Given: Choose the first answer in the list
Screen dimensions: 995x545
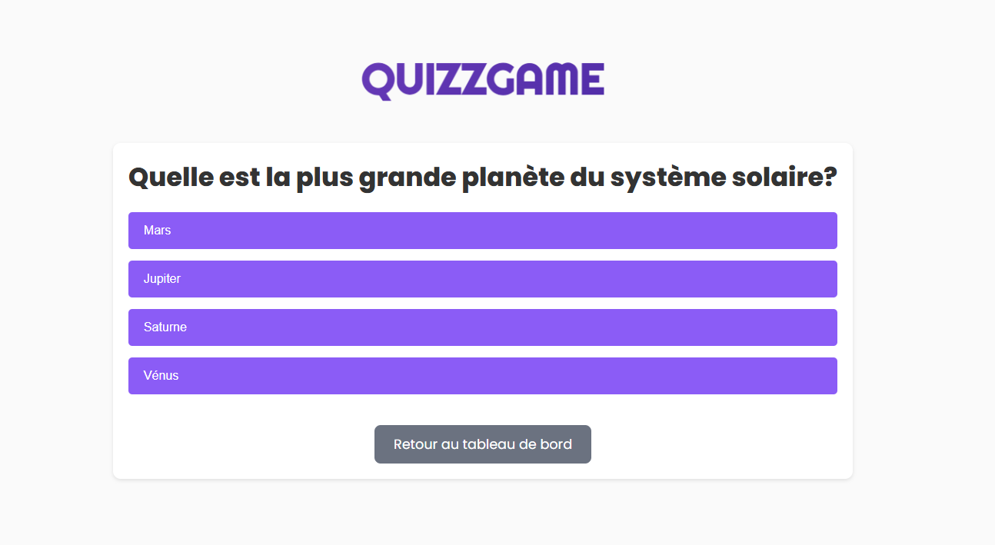Looking at the screenshot, I should (482, 231).
